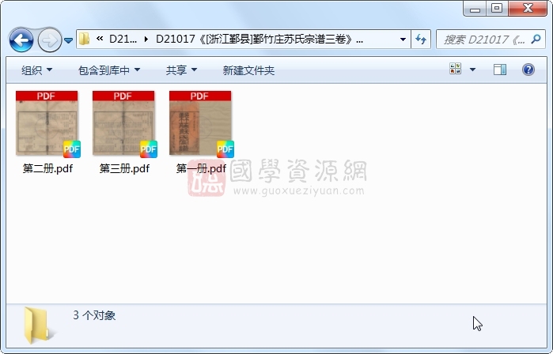Select the 第一册.pdf thumbnail
553x354 pixels.
(200, 123)
